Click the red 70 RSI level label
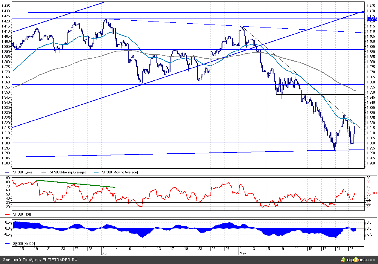This screenshot has width=378, height=264. (x=368, y=186)
